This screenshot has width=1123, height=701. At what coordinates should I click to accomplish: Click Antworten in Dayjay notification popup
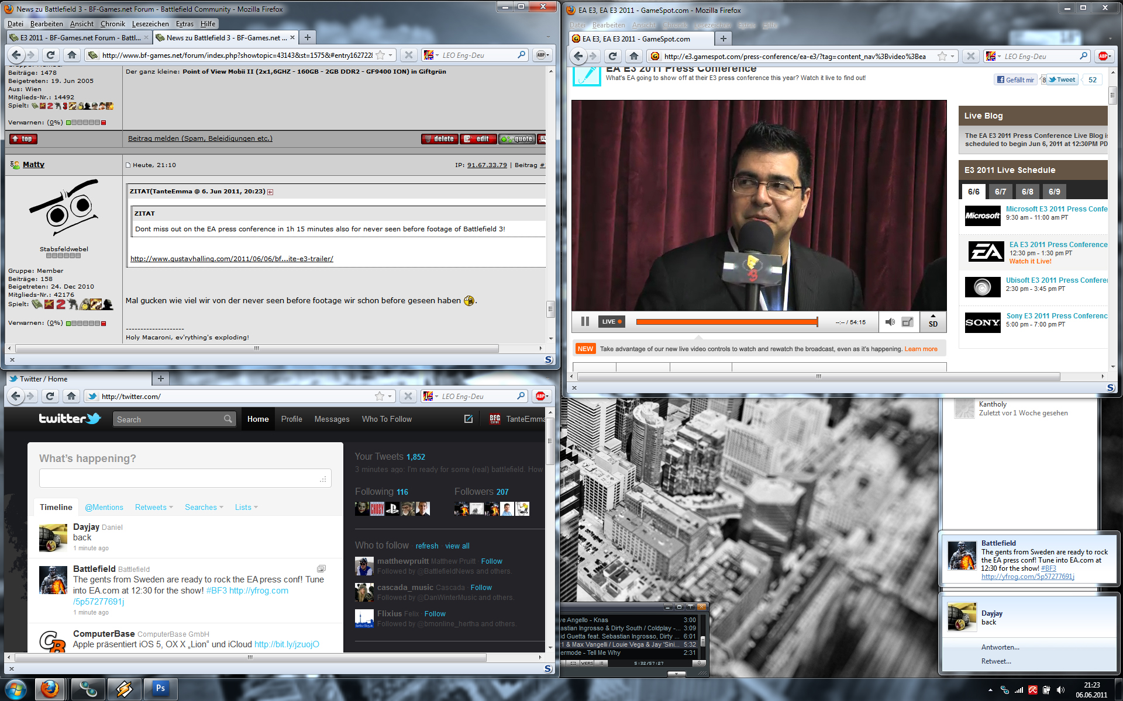tap(1000, 647)
